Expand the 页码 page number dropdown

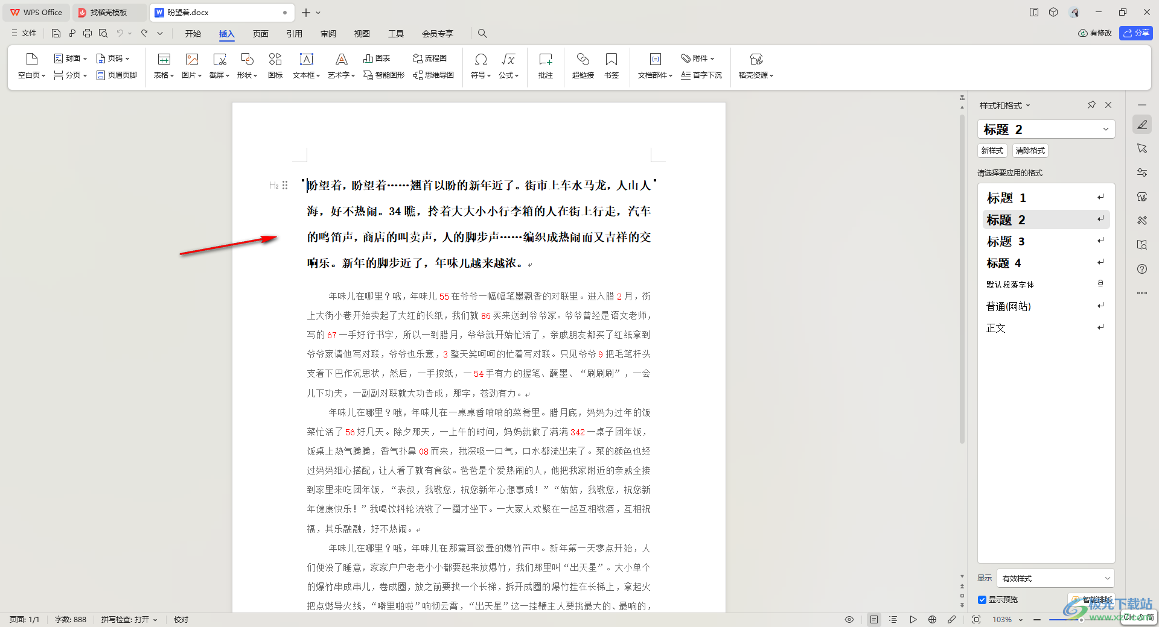(113, 58)
